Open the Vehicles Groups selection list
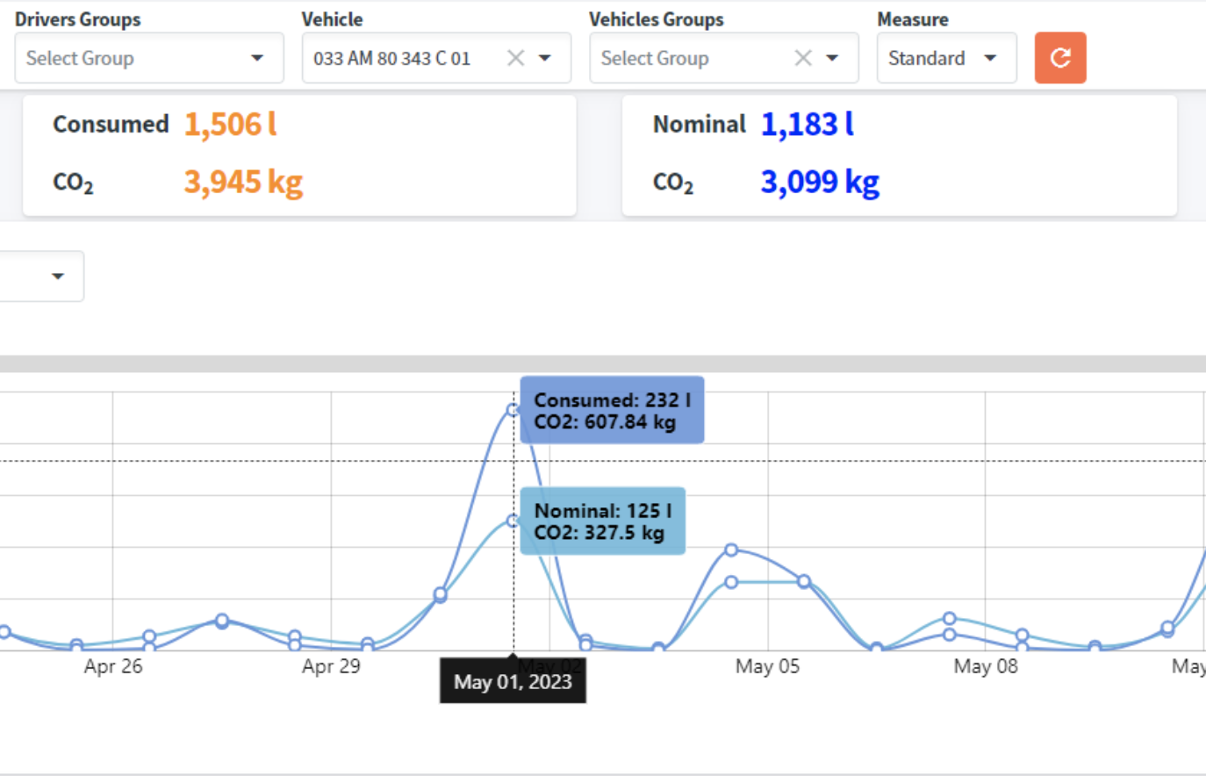The height and width of the screenshot is (776, 1206). (832, 58)
